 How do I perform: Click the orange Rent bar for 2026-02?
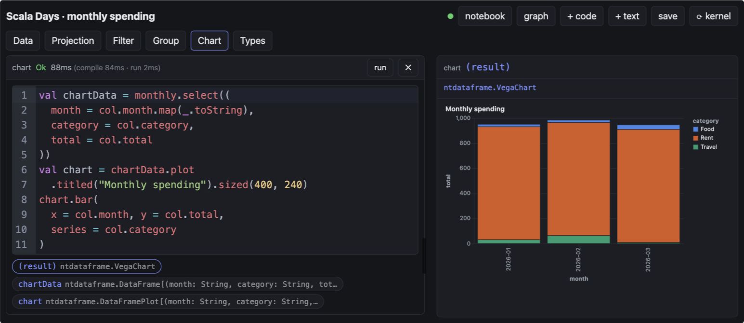[578, 179]
